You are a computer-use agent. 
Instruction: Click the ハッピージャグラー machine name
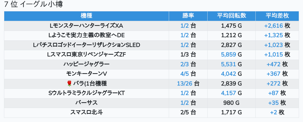tap(86, 64)
